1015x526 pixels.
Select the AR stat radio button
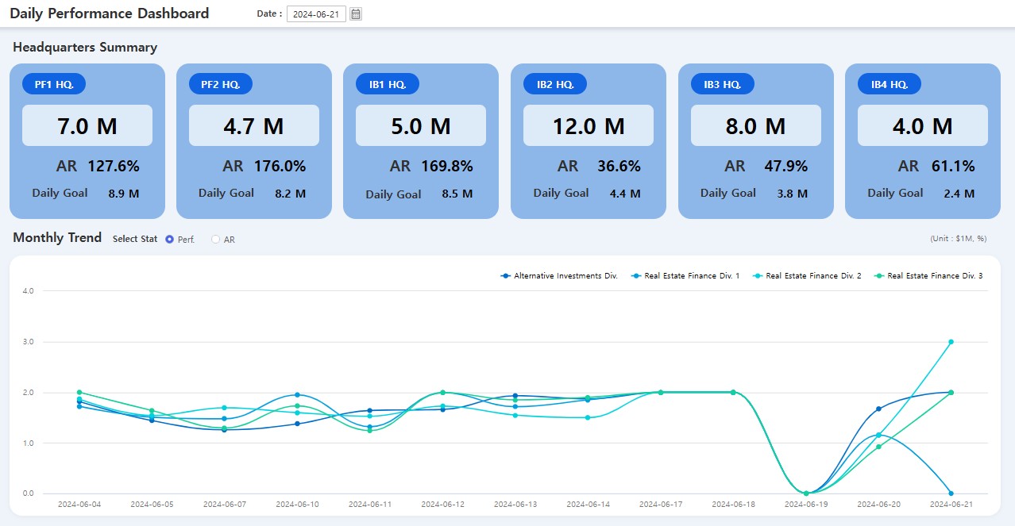(x=215, y=239)
